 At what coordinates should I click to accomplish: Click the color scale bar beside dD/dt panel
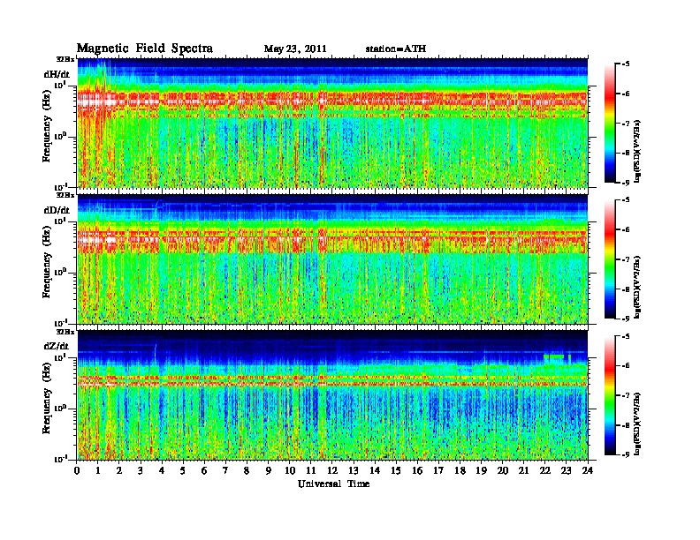[610, 259]
